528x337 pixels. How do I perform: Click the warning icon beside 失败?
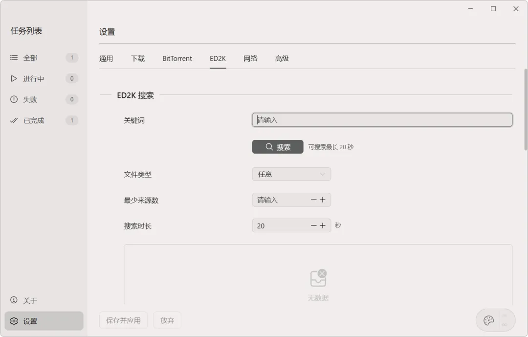pos(14,99)
